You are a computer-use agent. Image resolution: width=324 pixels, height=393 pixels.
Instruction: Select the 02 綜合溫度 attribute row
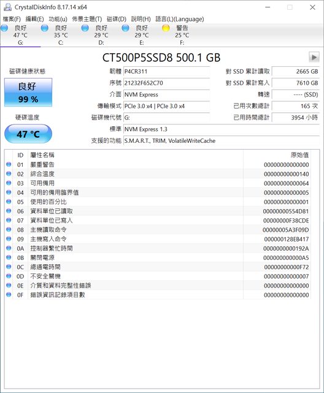[x=158, y=174]
